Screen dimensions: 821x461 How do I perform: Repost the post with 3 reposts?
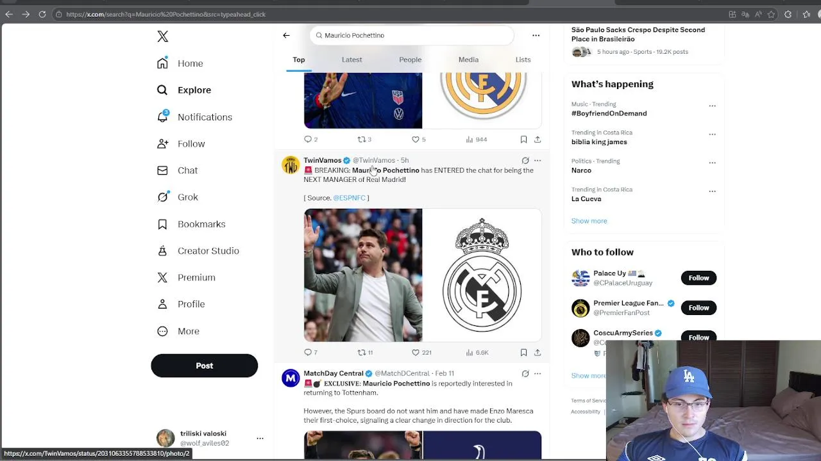364,139
